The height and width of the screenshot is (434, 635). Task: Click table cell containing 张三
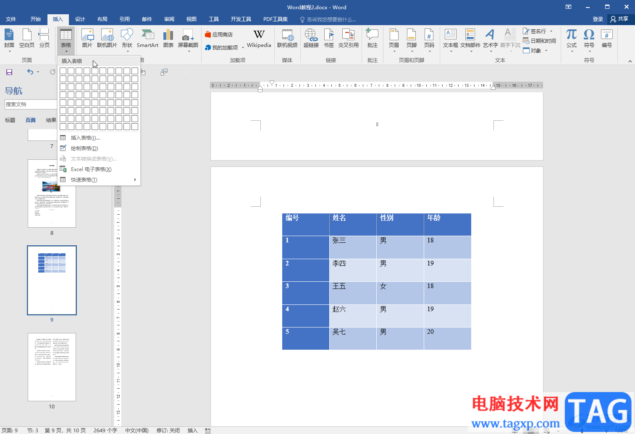coord(353,247)
